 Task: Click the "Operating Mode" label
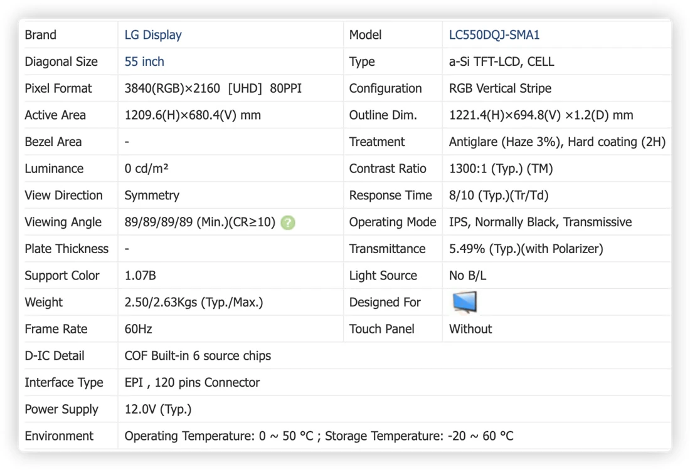pyautogui.click(x=393, y=222)
